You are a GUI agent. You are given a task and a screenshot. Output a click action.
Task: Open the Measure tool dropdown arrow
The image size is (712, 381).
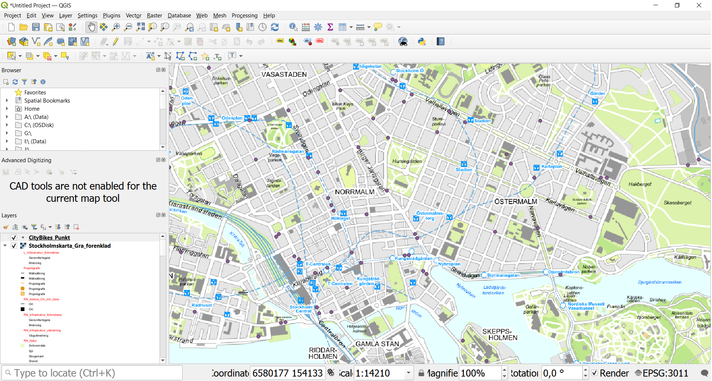point(369,27)
